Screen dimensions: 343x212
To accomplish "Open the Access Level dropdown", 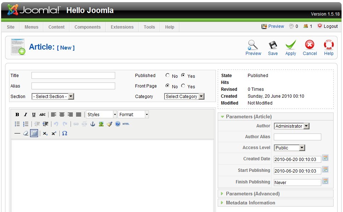I will (289, 148).
